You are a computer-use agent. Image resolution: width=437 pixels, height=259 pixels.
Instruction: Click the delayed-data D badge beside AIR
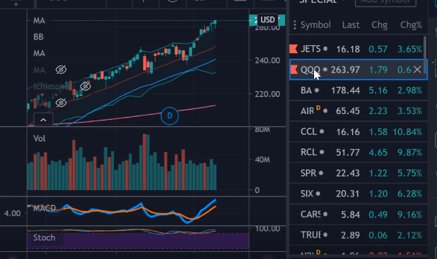coord(318,108)
